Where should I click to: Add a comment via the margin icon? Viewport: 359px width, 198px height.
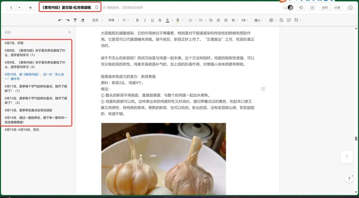(263, 89)
